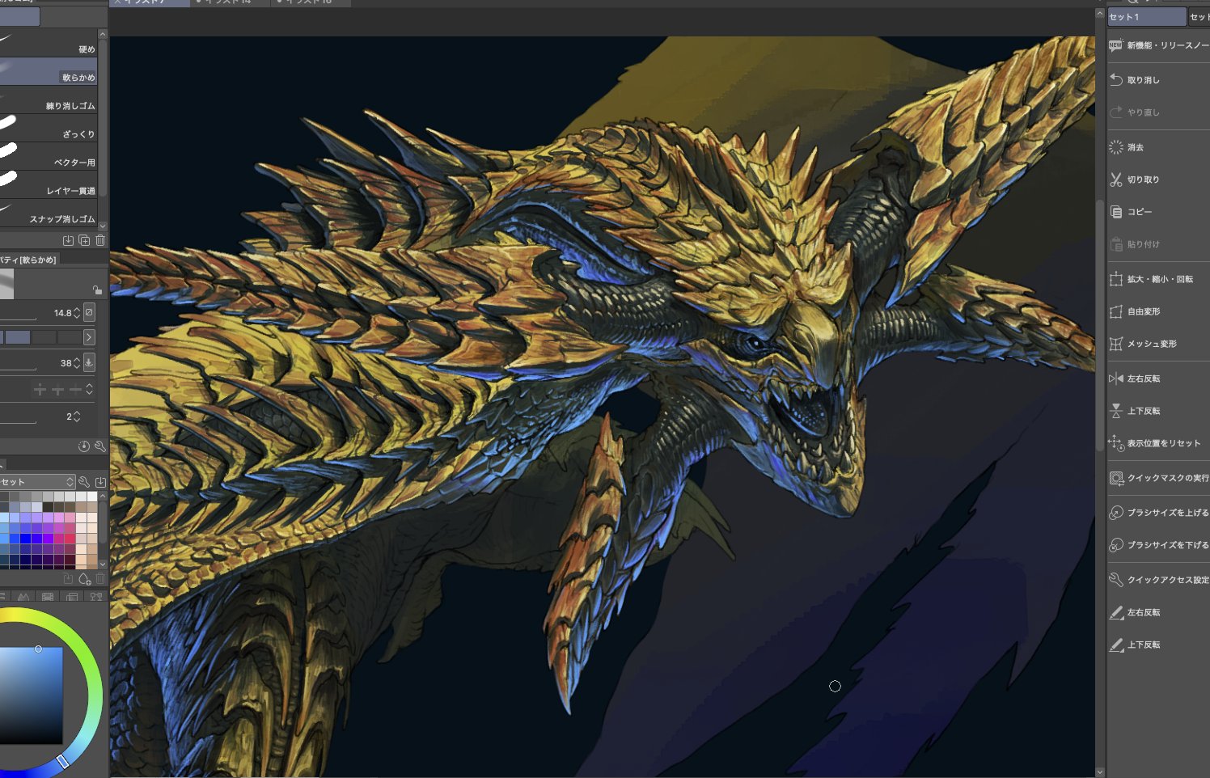Delete color trash icon under color set
The image size is (1210, 778).
[x=100, y=579]
